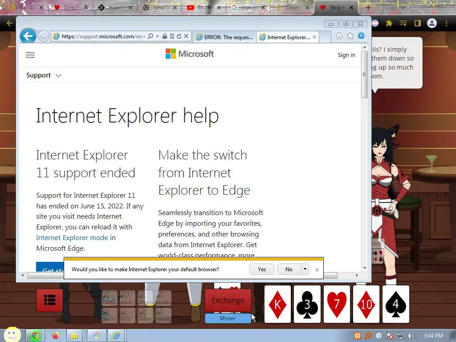This screenshot has width=456, height=342.
Task: Select the King of diamonds card
Action: 277,304
